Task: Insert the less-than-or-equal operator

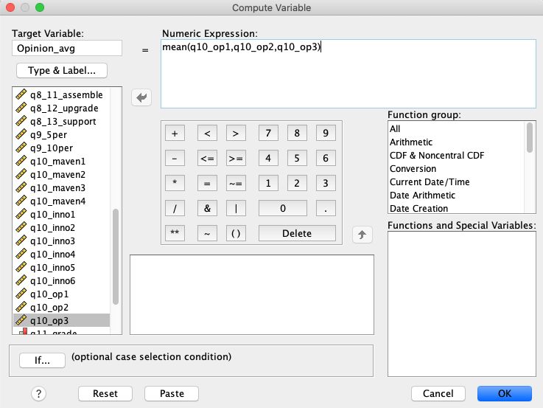Action: [x=207, y=159]
